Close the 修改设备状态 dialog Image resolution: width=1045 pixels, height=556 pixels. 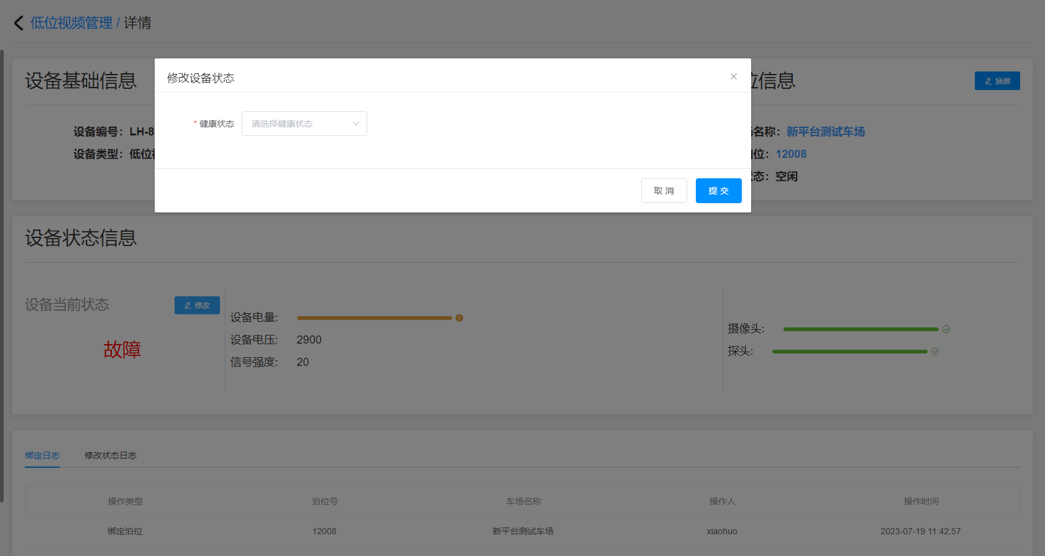click(733, 76)
